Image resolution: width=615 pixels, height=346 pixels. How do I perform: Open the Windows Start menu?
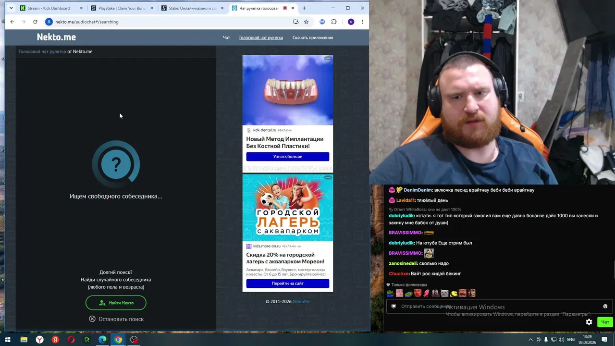[x=8, y=340]
